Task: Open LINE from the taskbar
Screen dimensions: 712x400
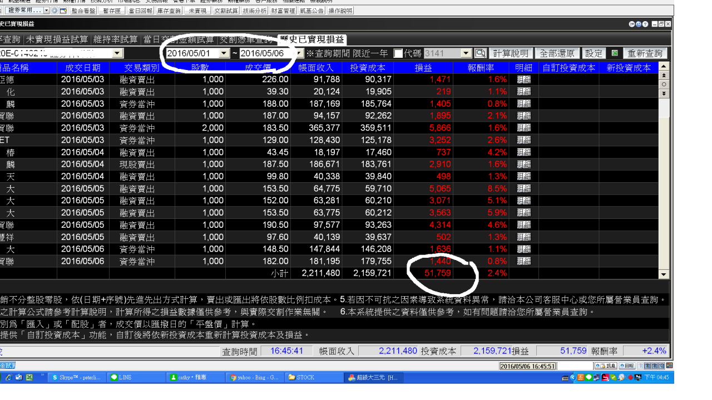Action: 135,377
